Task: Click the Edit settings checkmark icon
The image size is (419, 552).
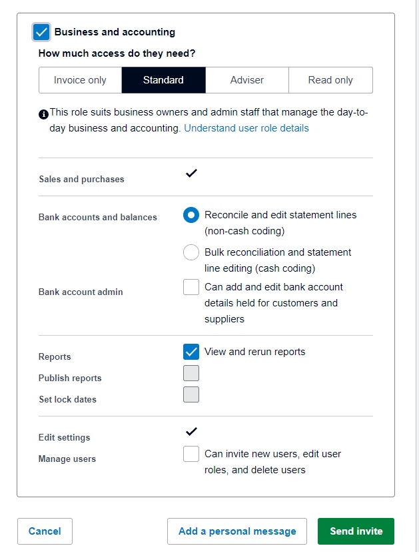Action: [191, 431]
